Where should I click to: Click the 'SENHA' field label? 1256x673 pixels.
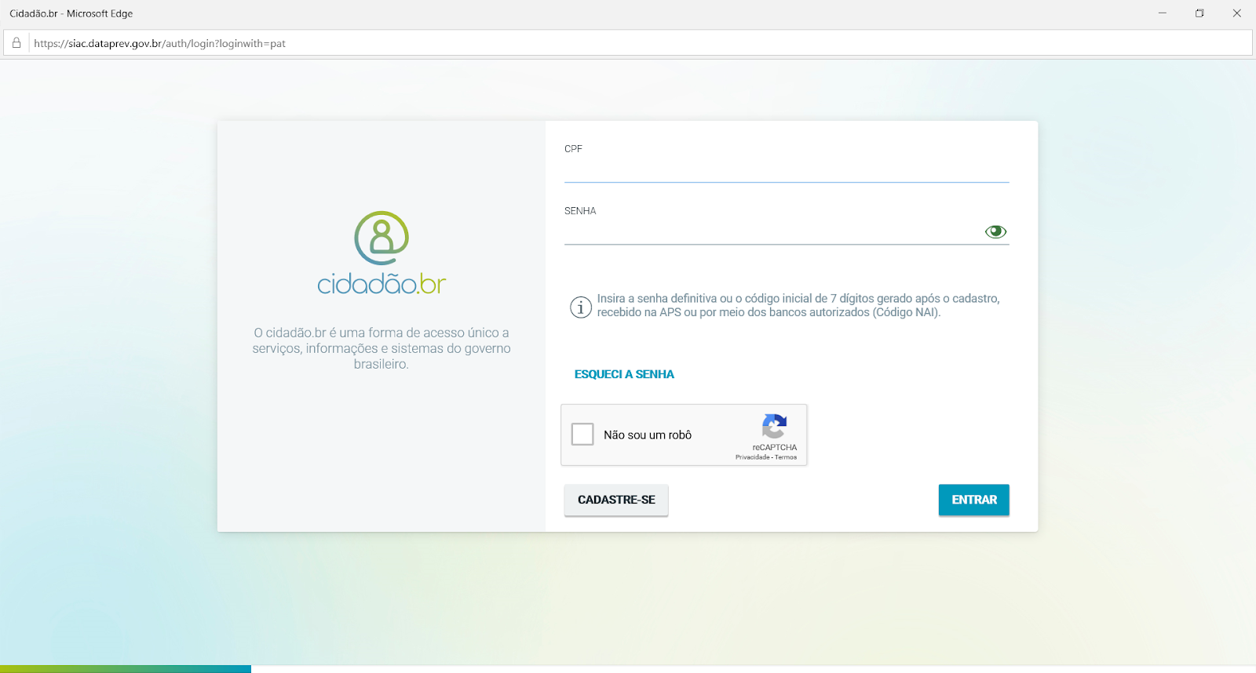click(580, 211)
